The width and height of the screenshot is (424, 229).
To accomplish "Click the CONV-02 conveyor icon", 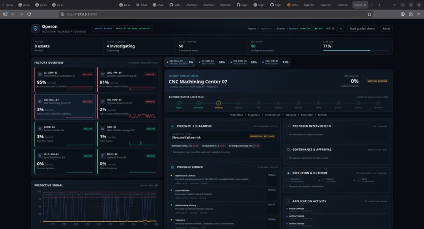I will pos(103,129).
